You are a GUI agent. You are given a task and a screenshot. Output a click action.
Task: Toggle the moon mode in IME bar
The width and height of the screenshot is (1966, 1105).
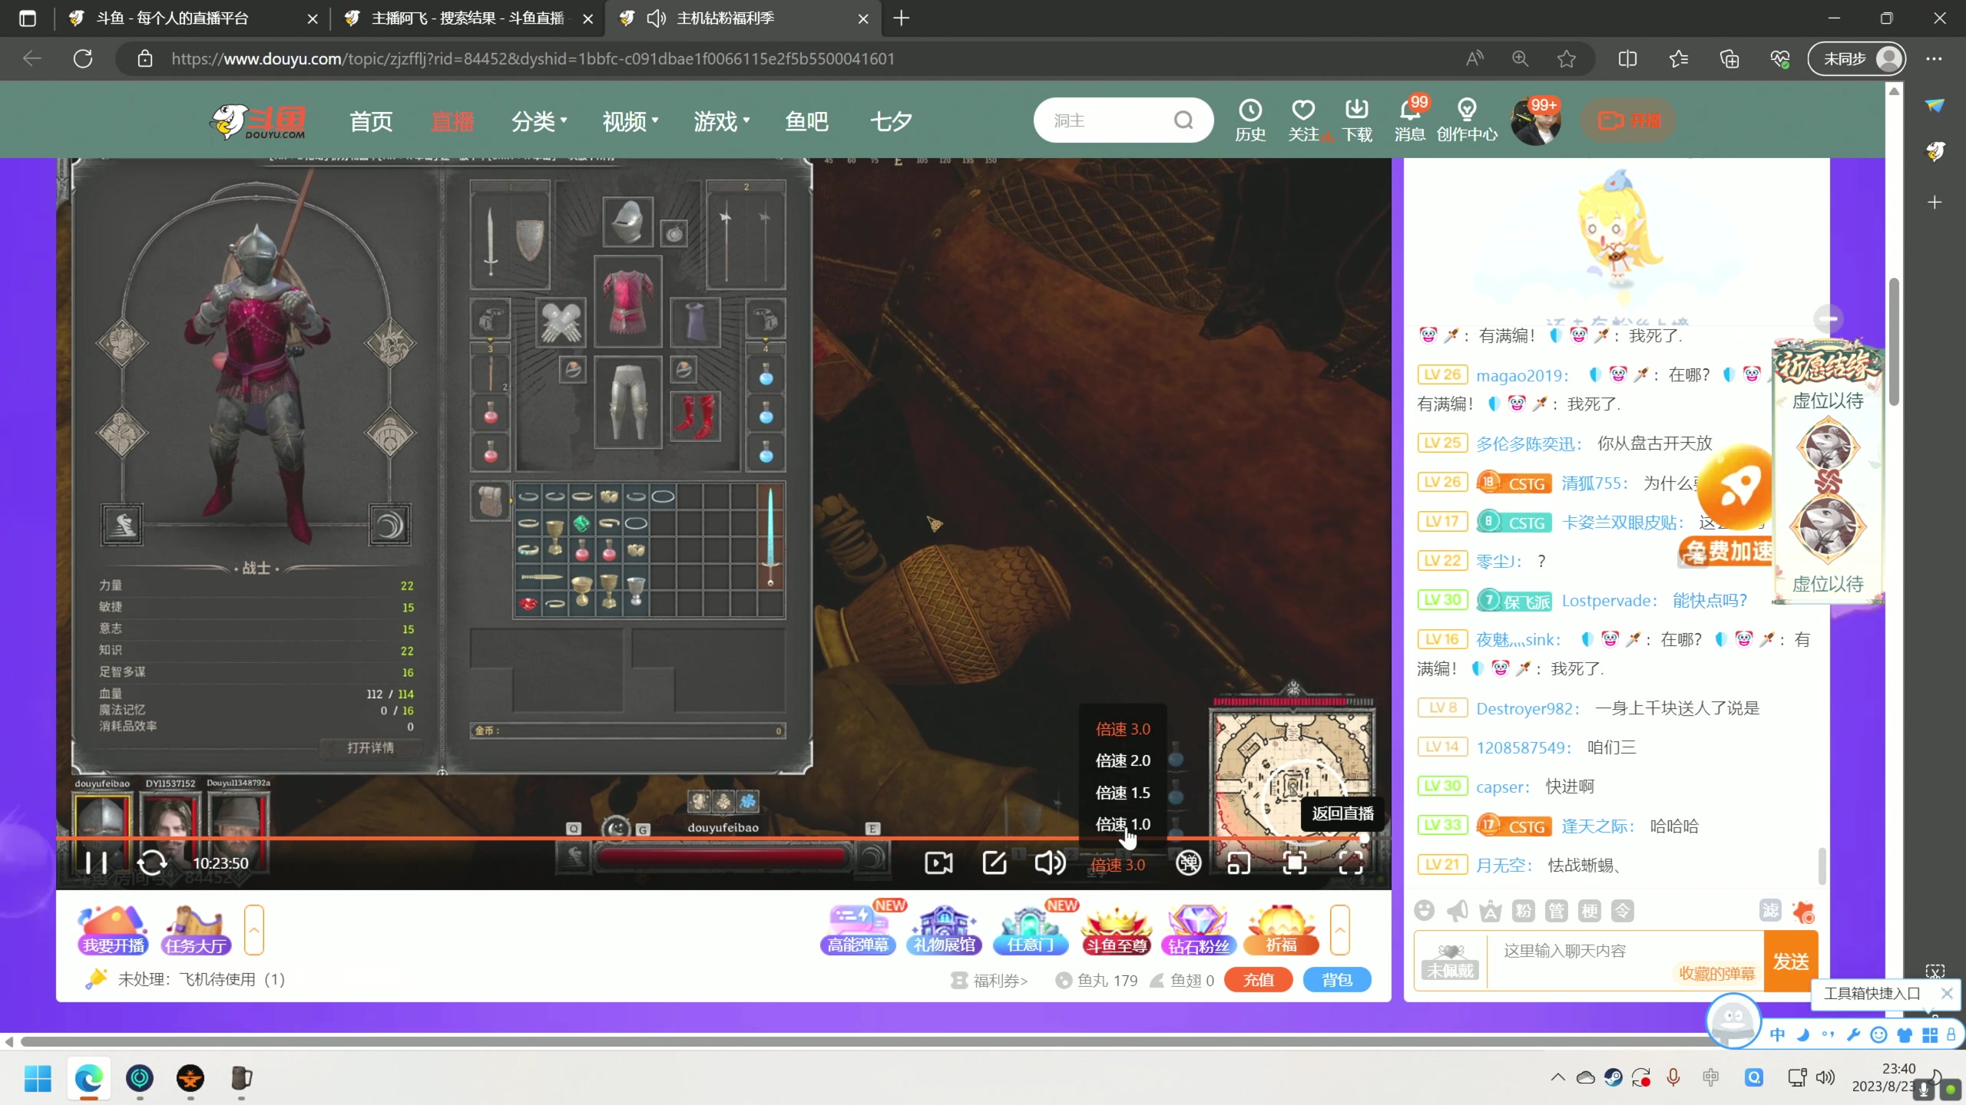pos(1802,1035)
